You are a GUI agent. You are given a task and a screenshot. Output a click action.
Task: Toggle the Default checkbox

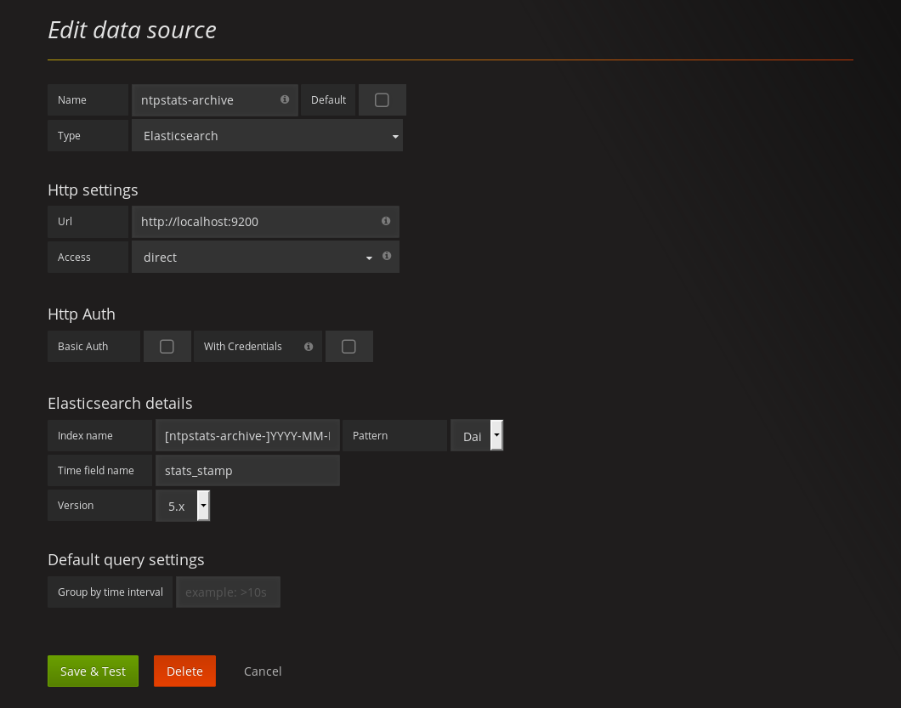click(382, 100)
